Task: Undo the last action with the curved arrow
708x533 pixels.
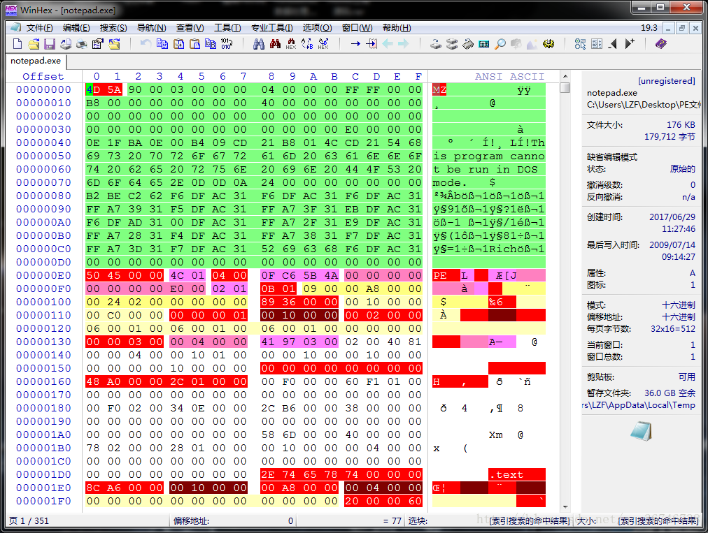Action: pyautogui.click(x=146, y=44)
